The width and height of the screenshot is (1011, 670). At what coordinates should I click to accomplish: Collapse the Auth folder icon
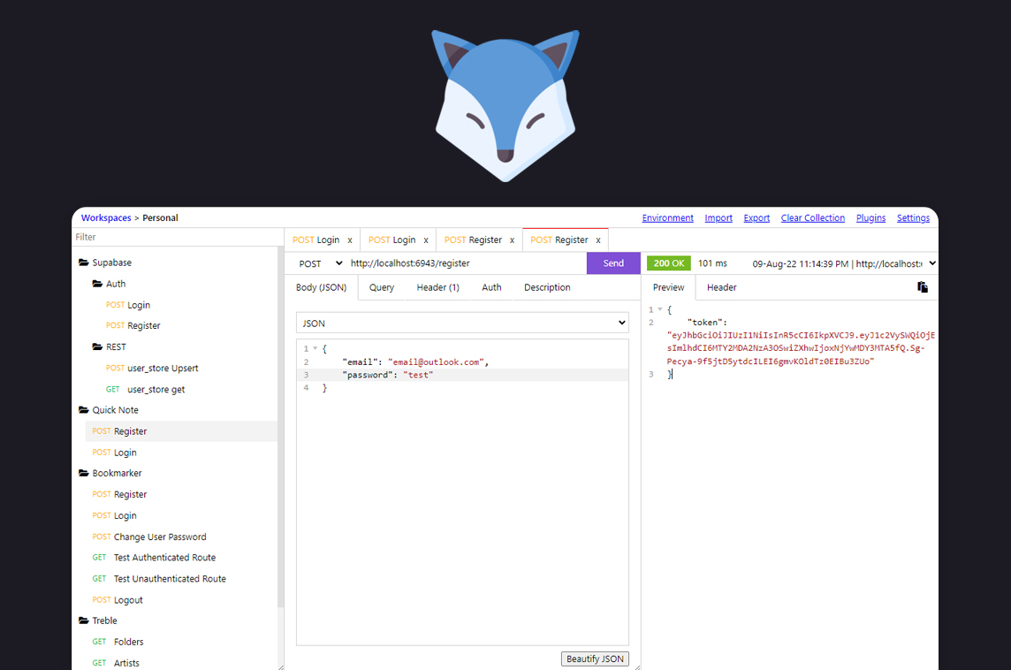(97, 284)
